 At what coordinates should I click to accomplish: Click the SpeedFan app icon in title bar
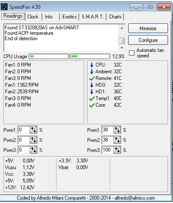tap(4, 7)
